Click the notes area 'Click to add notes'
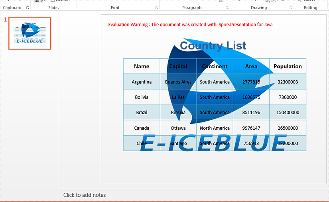329x202 pixels. point(85,195)
